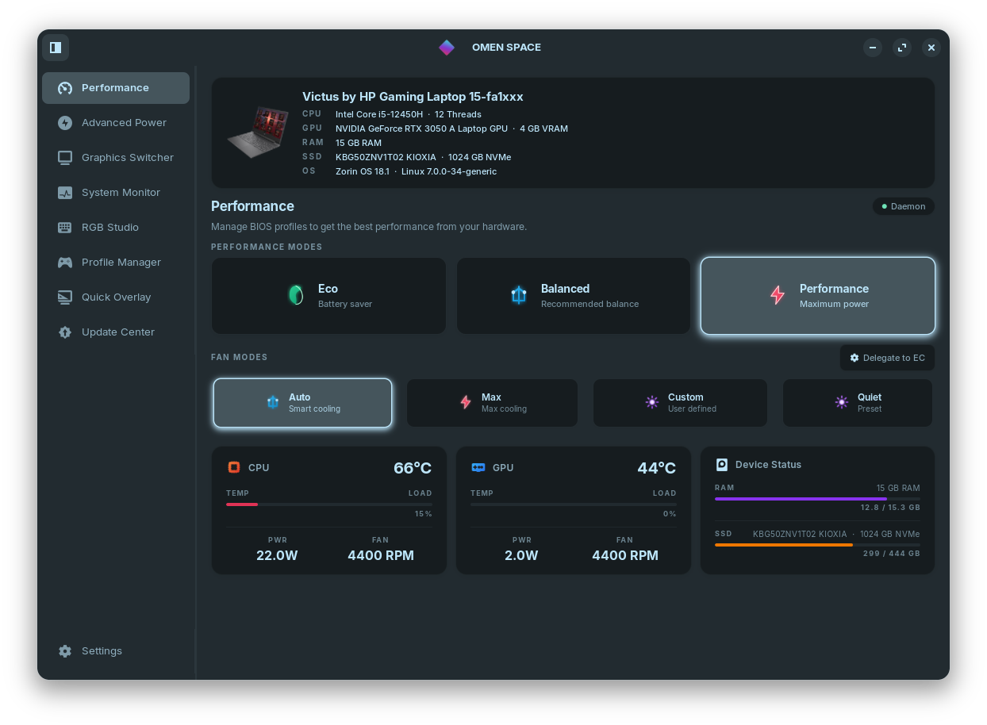Click the Device Status drive icon
The height and width of the screenshot is (725, 987).
click(x=722, y=465)
